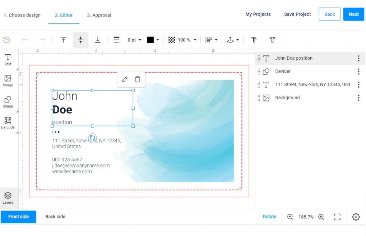
Task: Click the history restore clock icon
Action: click(6, 40)
